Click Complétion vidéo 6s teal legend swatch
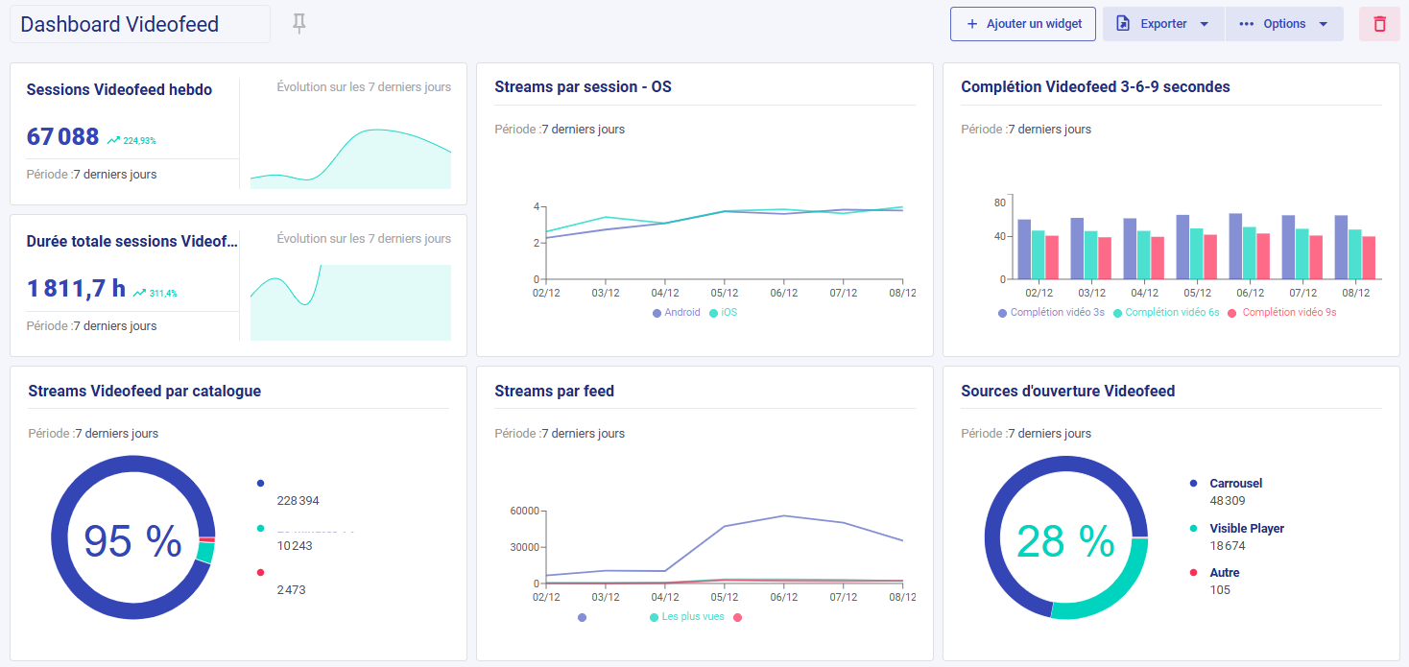The width and height of the screenshot is (1409, 667). pos(1118,313)
